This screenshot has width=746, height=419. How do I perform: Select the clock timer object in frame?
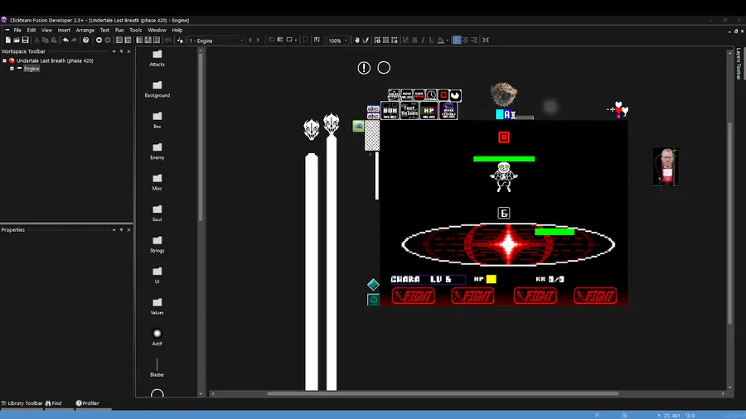[x=431, y=95]
